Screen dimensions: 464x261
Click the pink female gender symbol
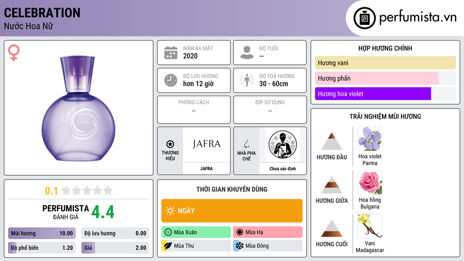(x=14, y=53)
